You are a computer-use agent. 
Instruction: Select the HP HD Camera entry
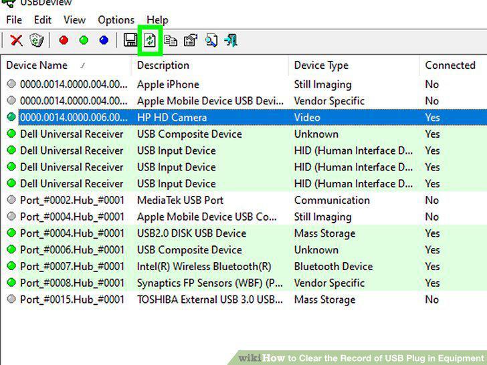(x=172, y=118)
